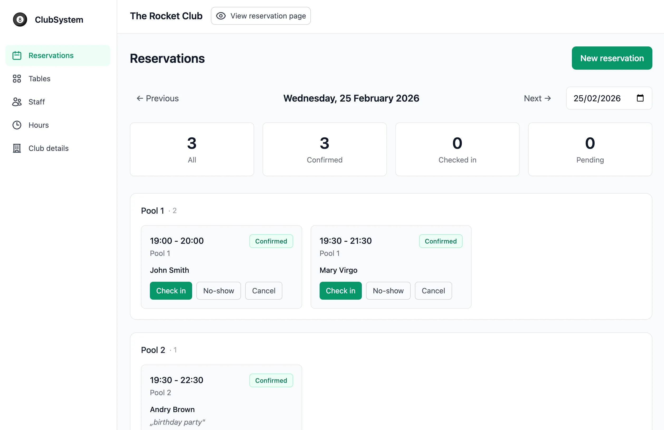Click the grid icon beside Tables

[17, 79]
